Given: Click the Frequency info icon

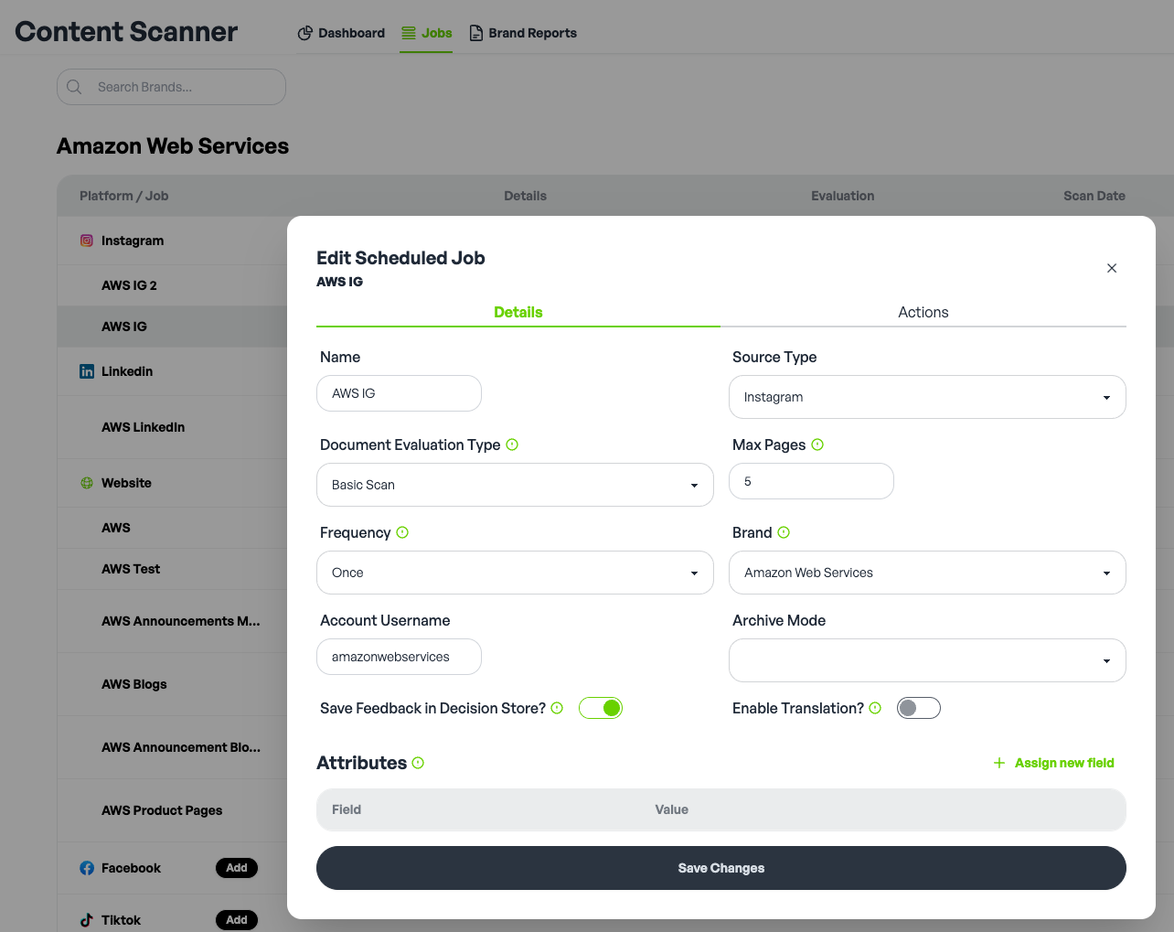Looking at the screenshot, I should tap(402, 532).
